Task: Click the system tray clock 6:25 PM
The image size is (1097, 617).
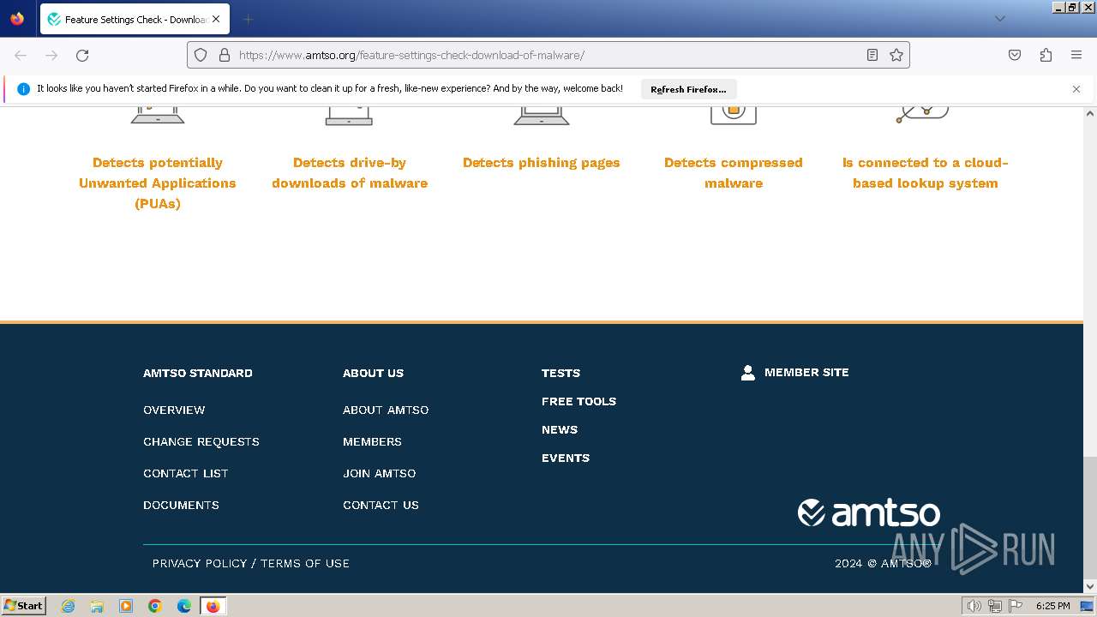Action: (1052, 606)
